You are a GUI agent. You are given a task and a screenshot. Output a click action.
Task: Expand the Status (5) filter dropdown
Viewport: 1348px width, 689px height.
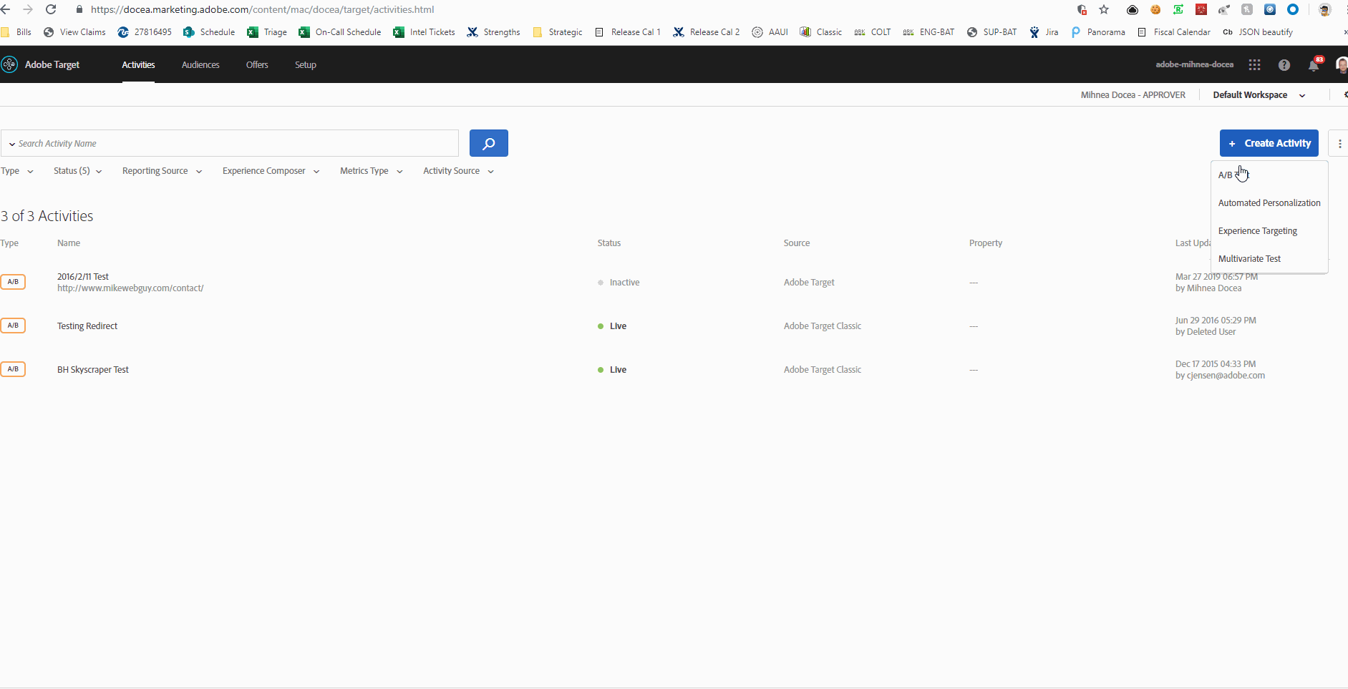point(77,171)
